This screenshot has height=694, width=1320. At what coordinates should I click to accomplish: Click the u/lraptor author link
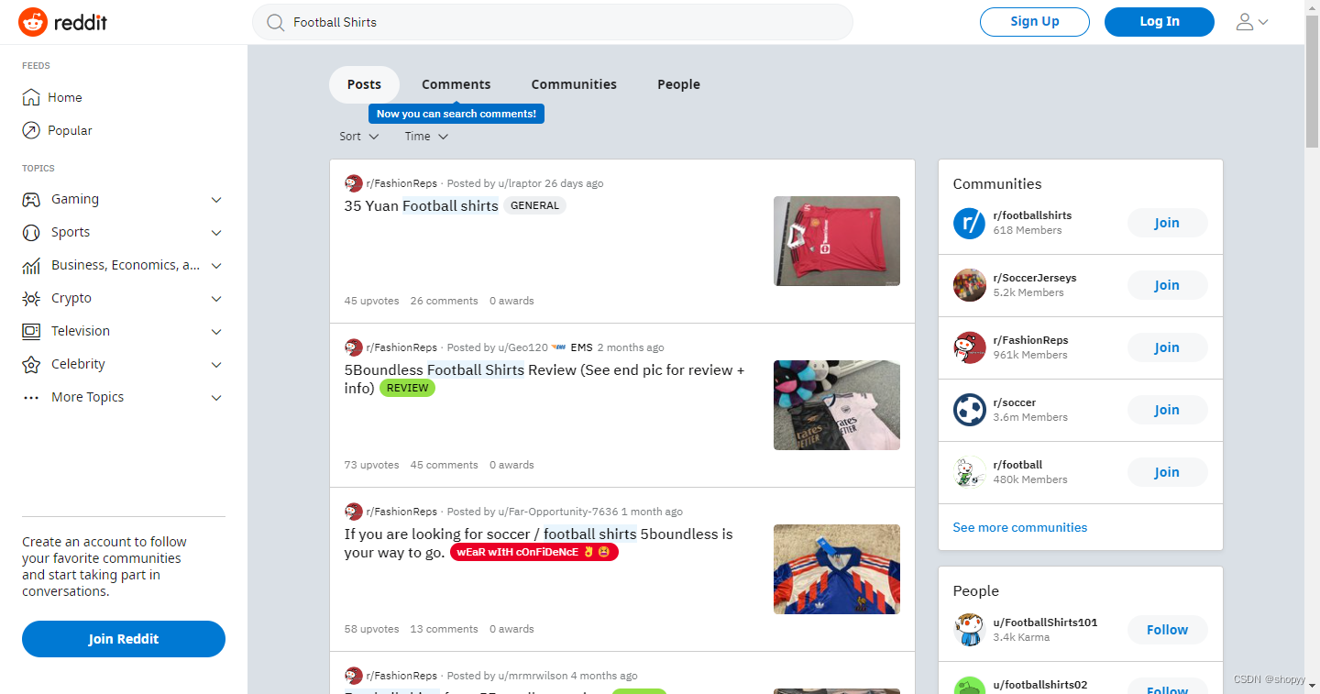tap(520, 183)
